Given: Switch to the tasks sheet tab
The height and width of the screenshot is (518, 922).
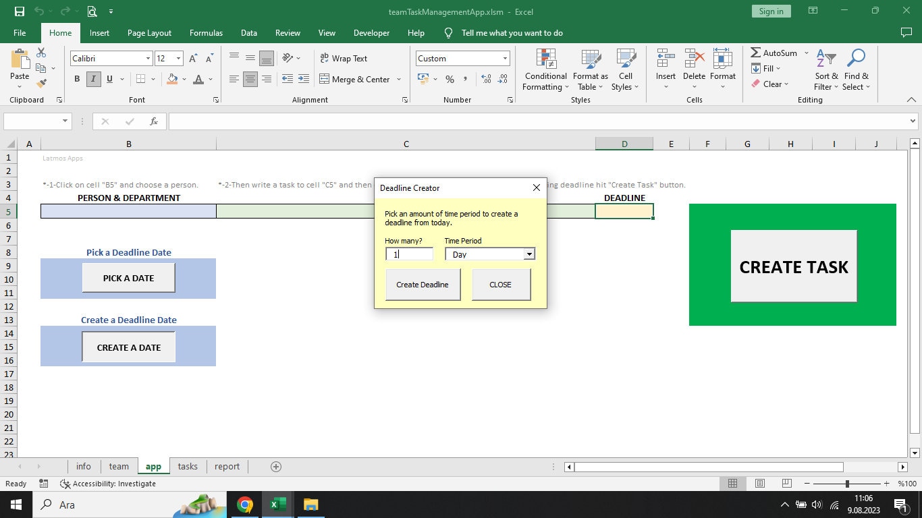Looking at the screenshot, I should tap(187, 466).
